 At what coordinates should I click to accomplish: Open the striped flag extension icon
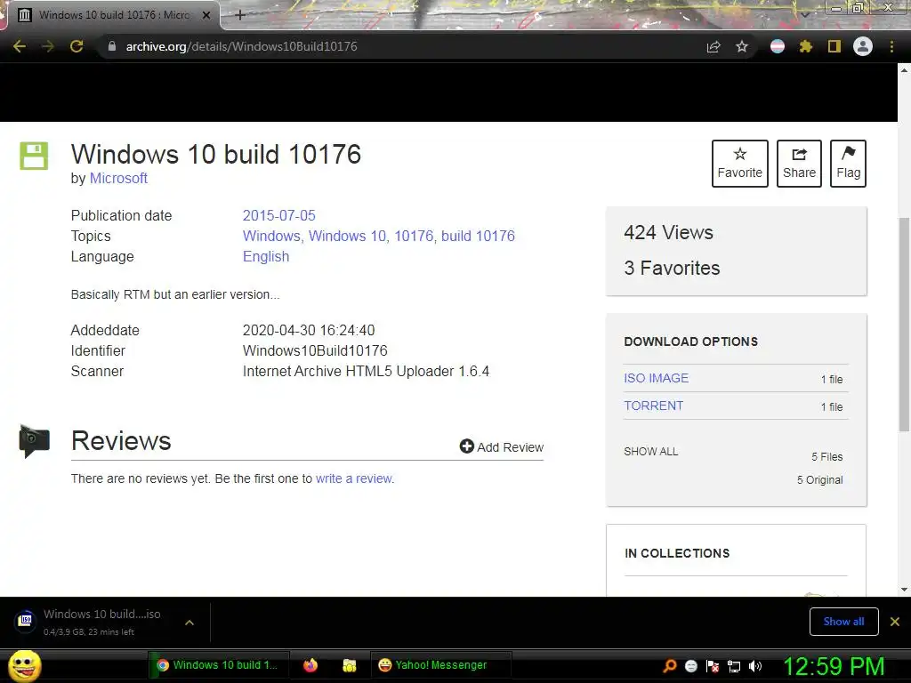pyautogui.click(x=778, y=46)
